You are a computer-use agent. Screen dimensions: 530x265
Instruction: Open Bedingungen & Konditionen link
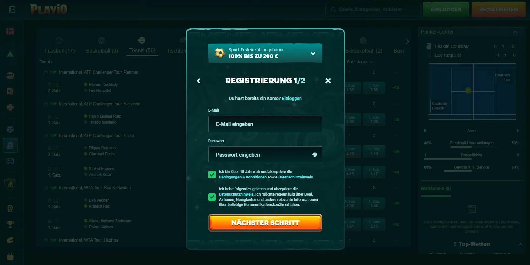tap(242, 177)
